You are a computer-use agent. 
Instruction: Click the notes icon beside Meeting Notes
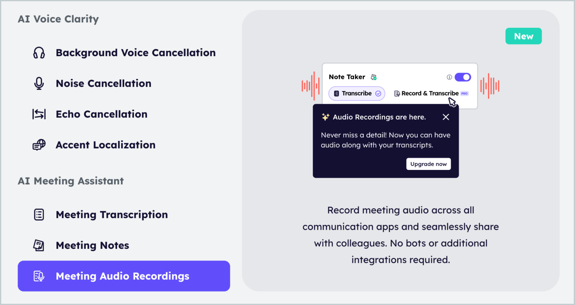[39, 245]
